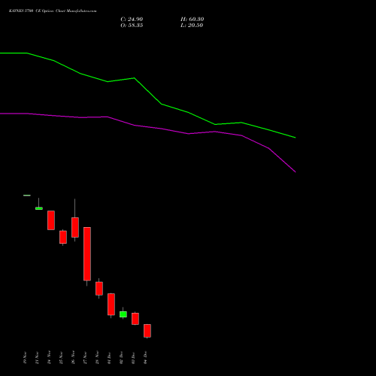
Task: Click the red 26 Nov candle with long wick
Action: [x=75, y=227]
